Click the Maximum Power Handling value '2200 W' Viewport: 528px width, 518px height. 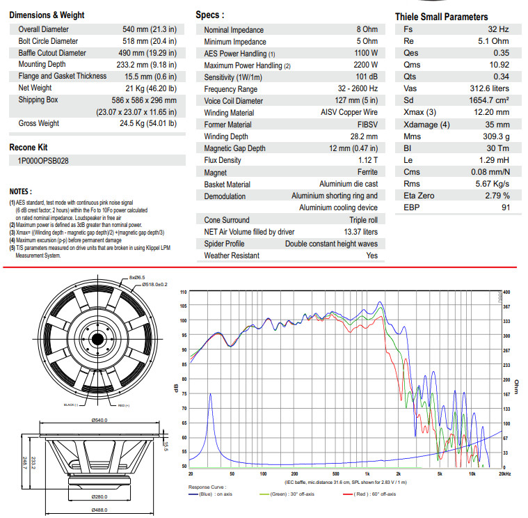point(366,65)
